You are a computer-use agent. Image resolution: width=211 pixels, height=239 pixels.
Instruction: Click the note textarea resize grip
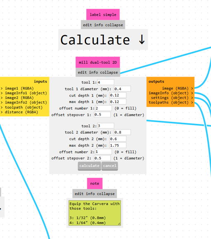tap(119, 224)
